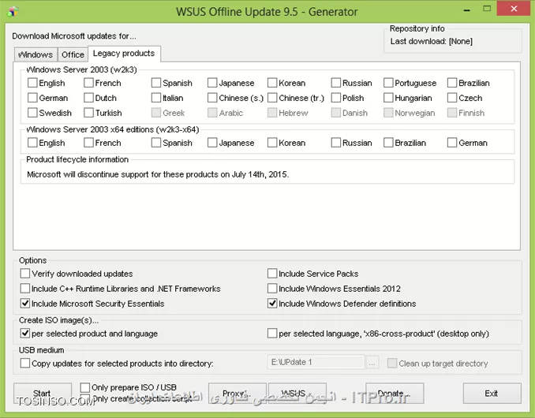Enable the Portuguese language checkbox
This screenshot has width=535, height=418.
pyautogui.click(x=388, y=83)
